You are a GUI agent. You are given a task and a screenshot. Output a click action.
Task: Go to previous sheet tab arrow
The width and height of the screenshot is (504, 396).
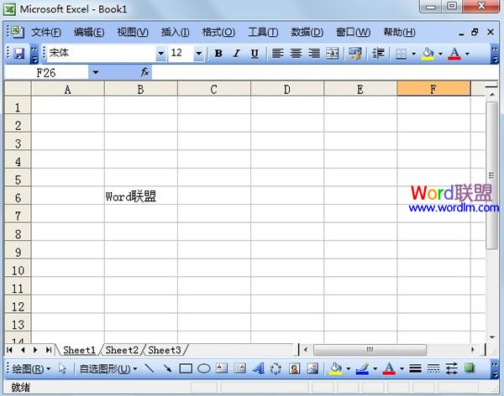23,350
